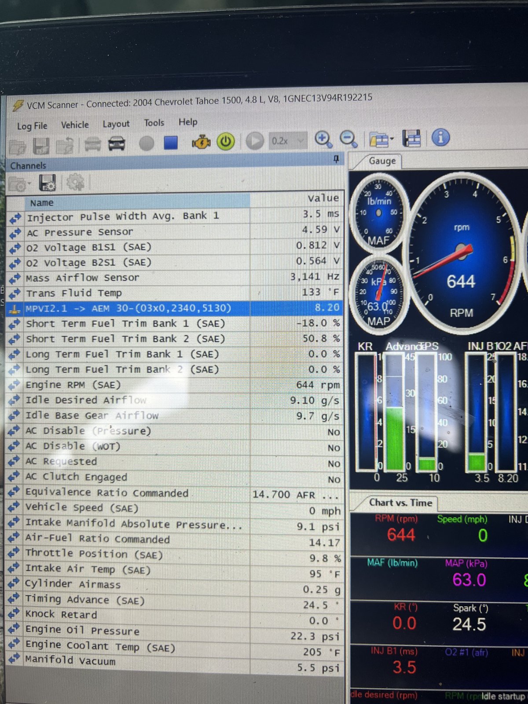This screenshot has width=528, height=704.
Task: Click the 8.20 value in the MPVI2.1 row
Action: [327, 308]
